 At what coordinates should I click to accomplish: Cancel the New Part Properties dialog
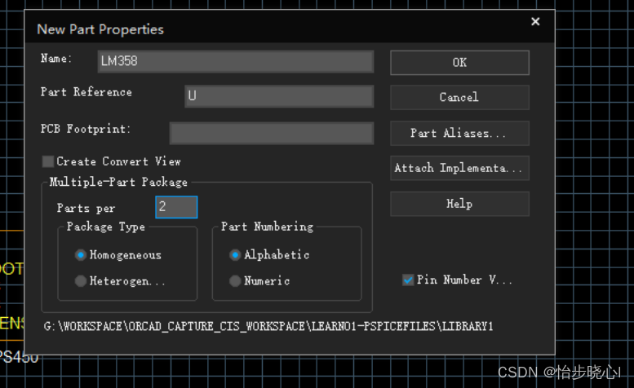tap(459, 98)
